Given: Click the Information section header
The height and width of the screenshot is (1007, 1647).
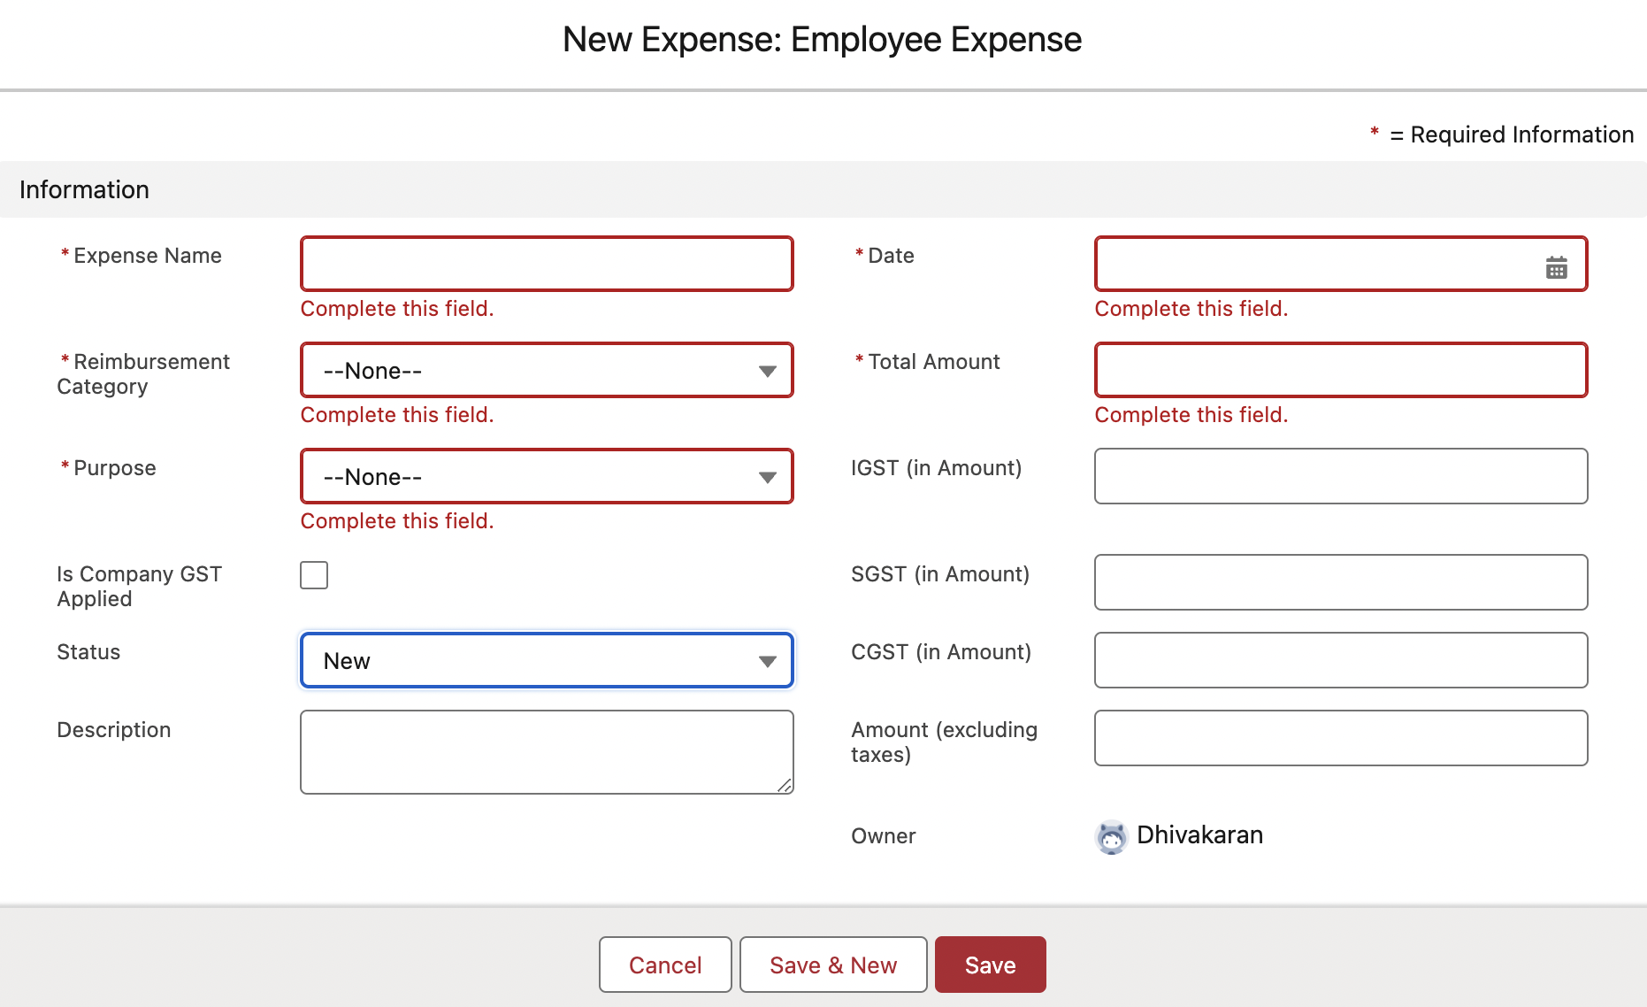Looking at the screenshot, I should coord(84,190).
